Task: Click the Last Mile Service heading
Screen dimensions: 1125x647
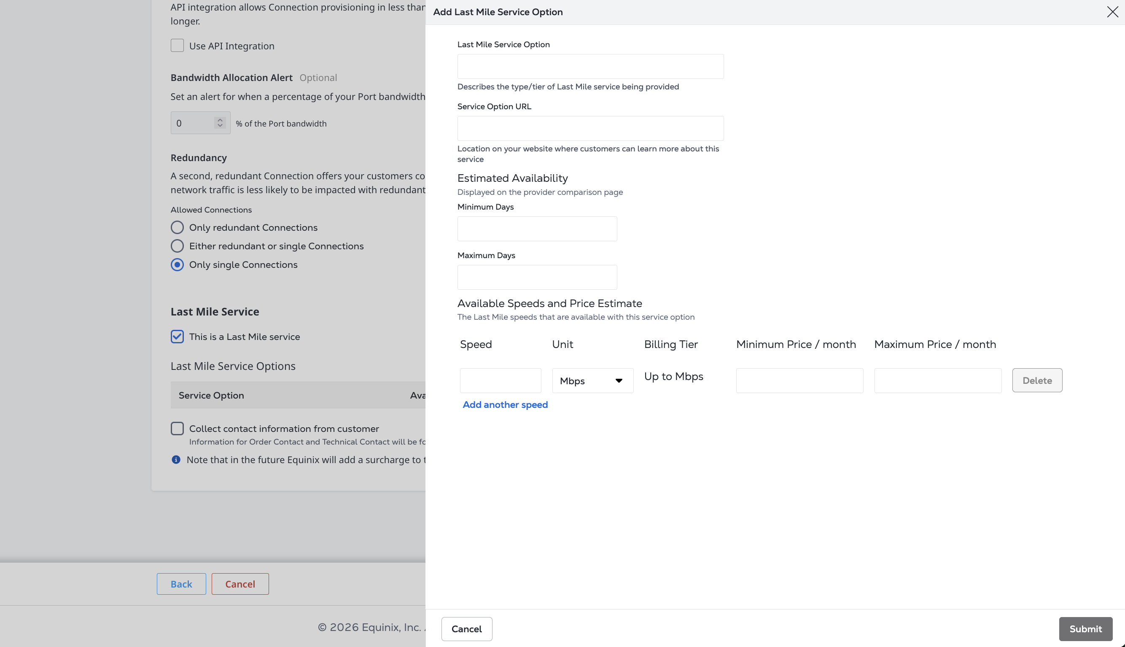Action: pos(215,312)
